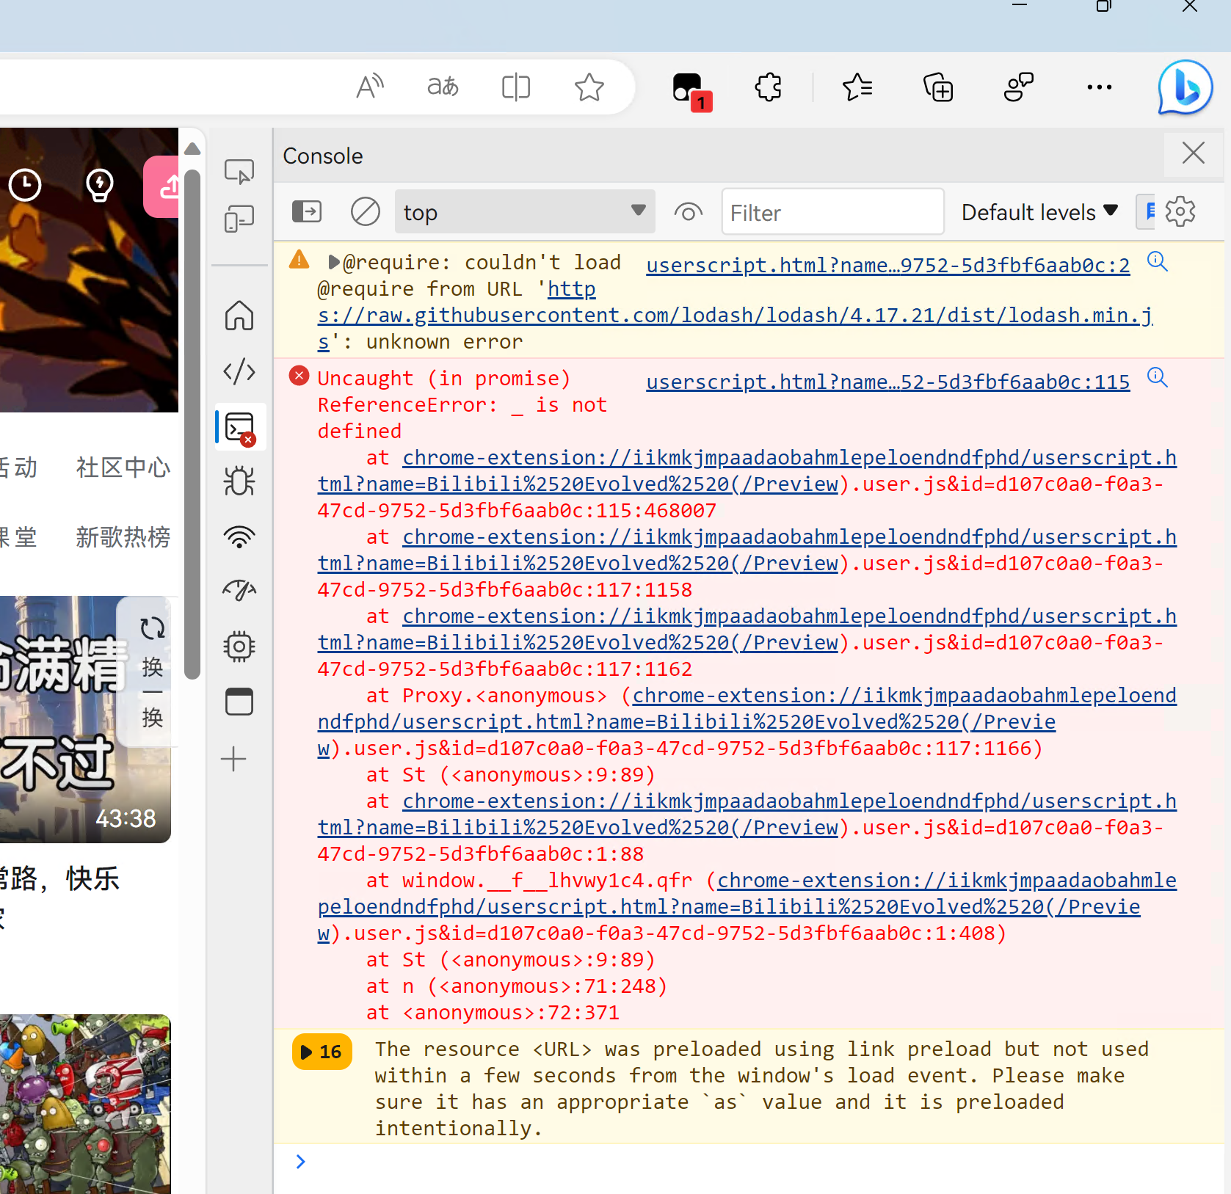Open DevTools console settings
The width and height of the screenshot is (1231, 1194).
[1180, 211]
